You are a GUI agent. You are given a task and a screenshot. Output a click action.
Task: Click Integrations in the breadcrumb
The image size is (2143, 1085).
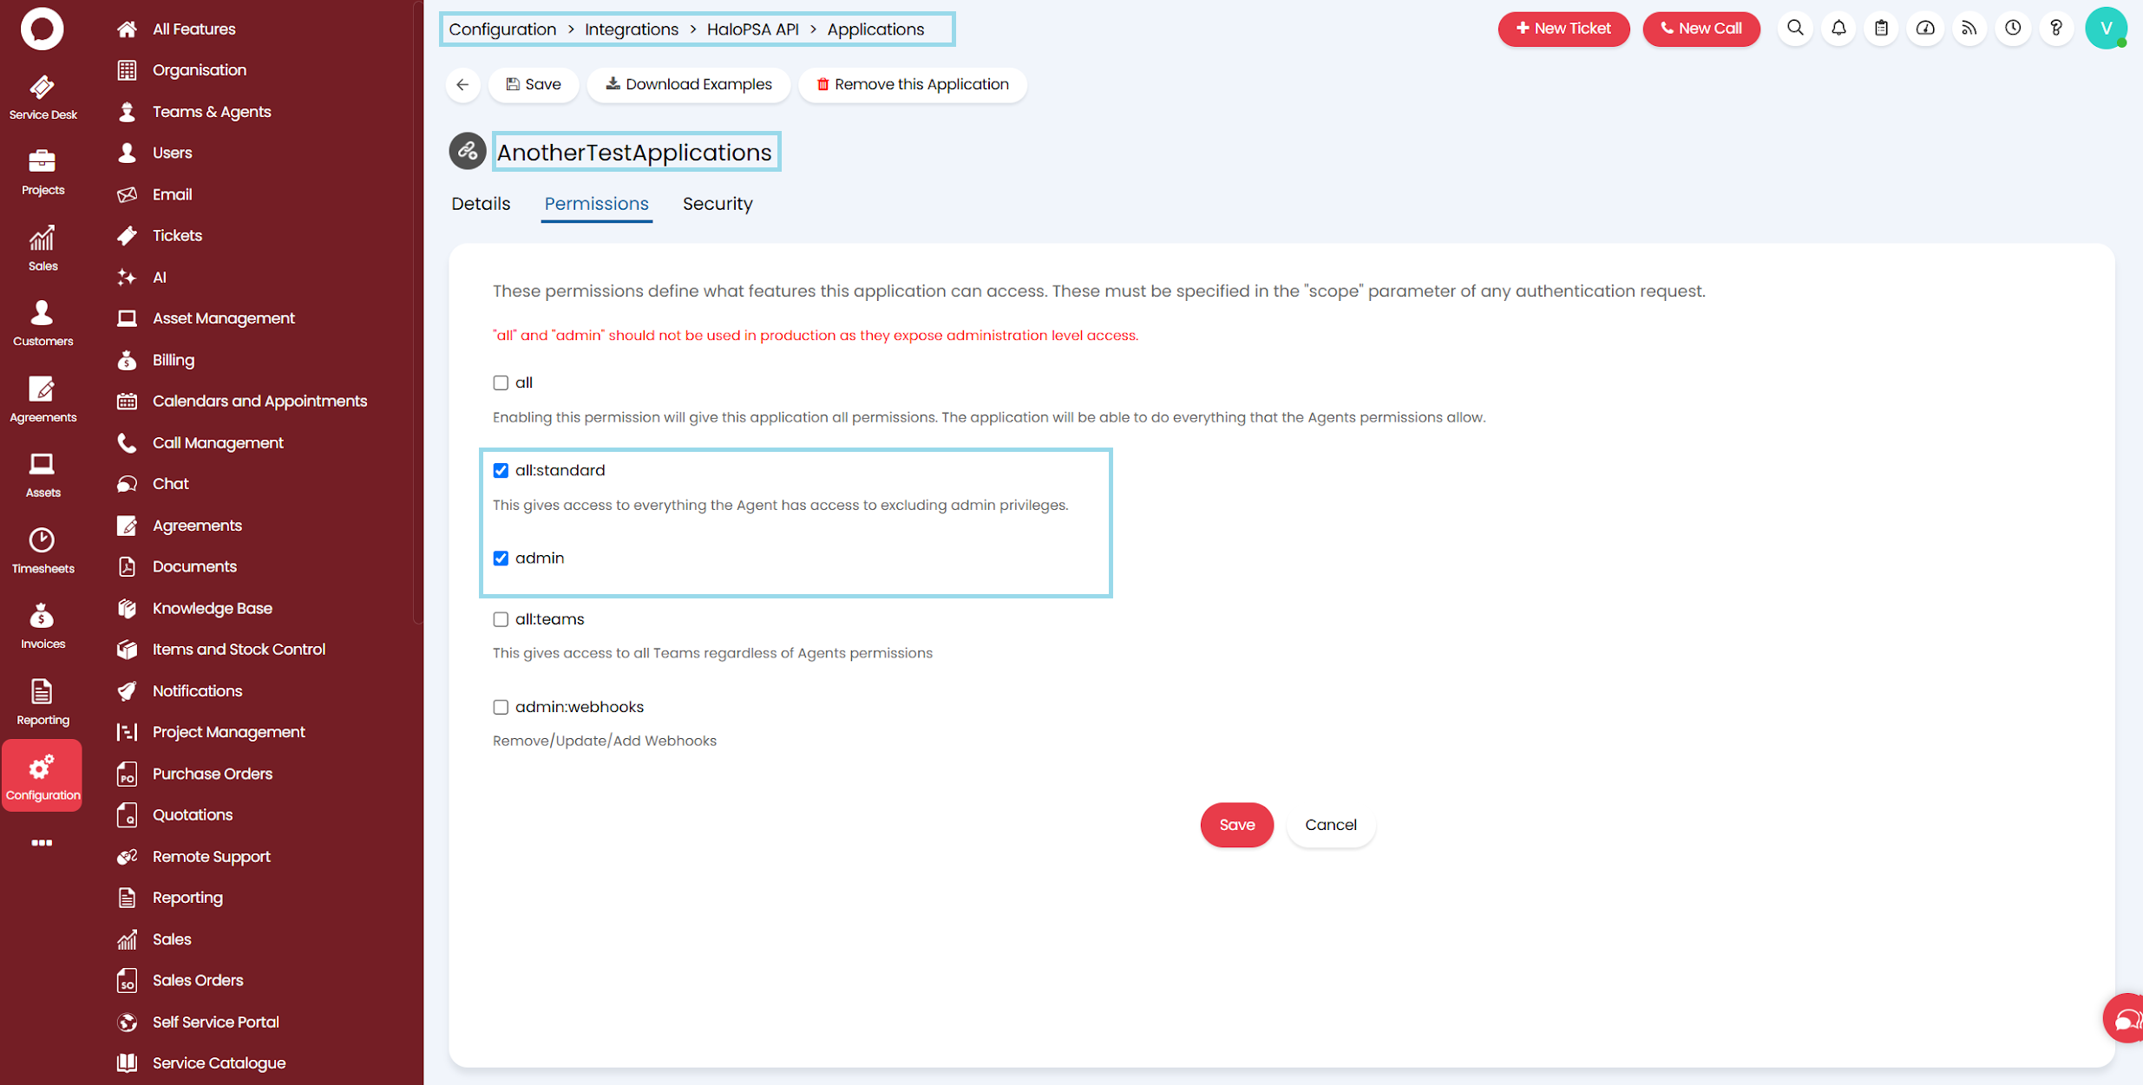click(x=631, y=29)
